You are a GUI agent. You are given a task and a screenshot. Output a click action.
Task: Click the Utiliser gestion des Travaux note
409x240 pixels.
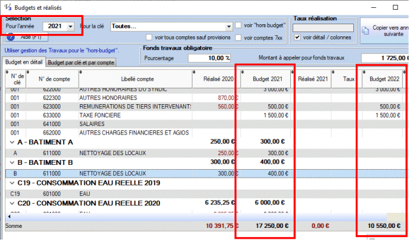click(x=62, y=51)
